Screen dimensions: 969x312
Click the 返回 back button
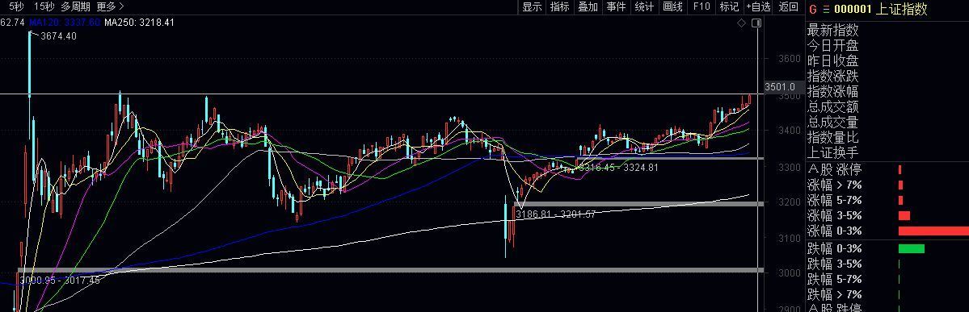789,6
